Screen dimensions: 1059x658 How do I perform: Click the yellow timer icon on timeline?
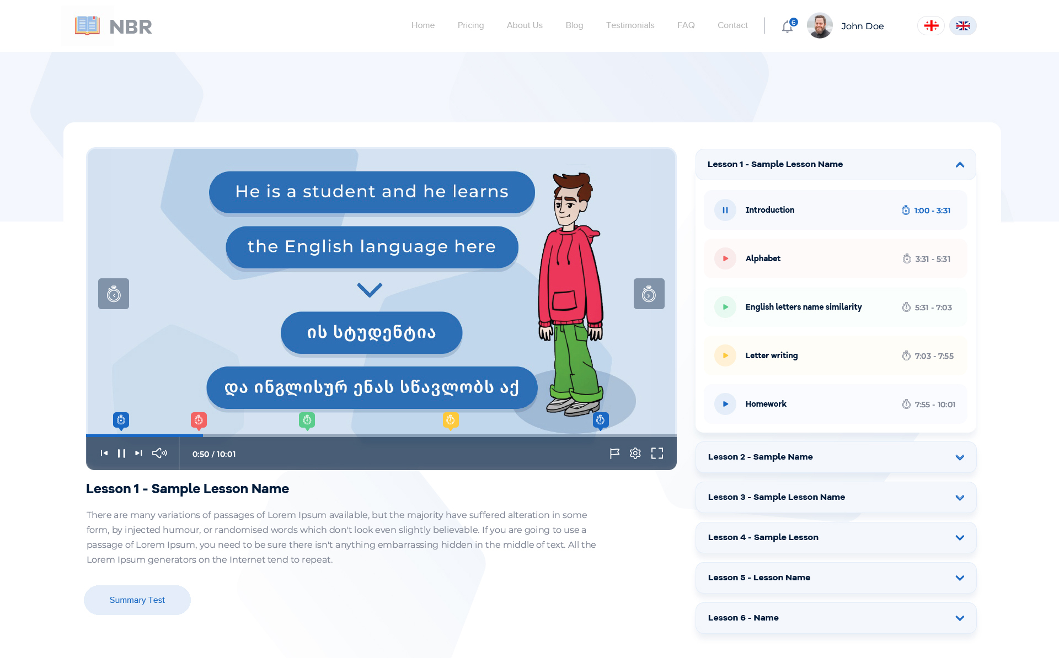tap(450, 419)
